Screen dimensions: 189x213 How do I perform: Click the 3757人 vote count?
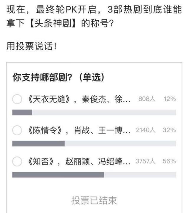(x=145, y=161)
